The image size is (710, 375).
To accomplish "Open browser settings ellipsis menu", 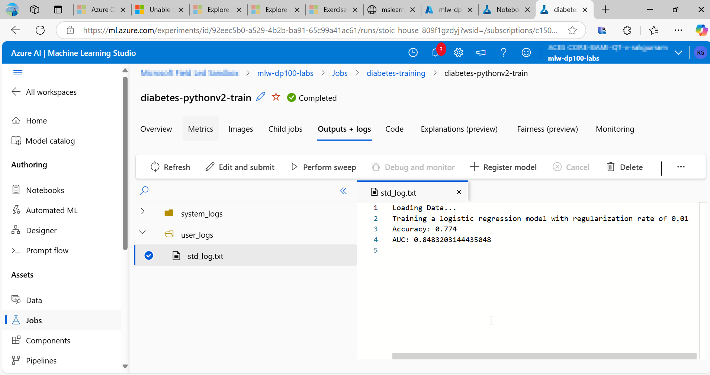I will tap(678, 30).
